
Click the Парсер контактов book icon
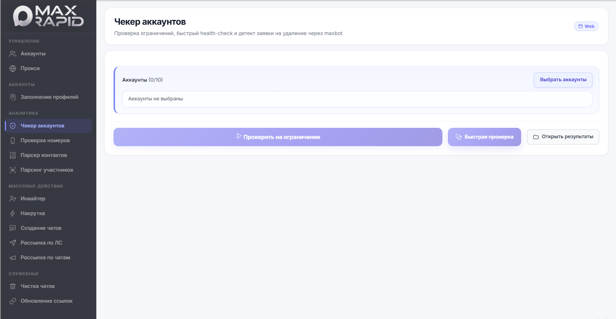coord(13,155)
